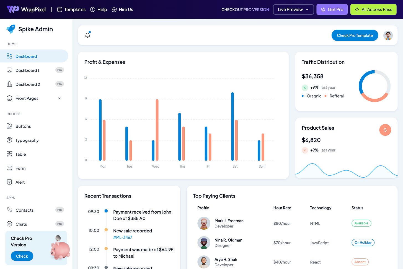Click the Oragnic legend dot in Traffic Distribution
This screenshot has height=269, width=403.
click(x=302, y=96)
